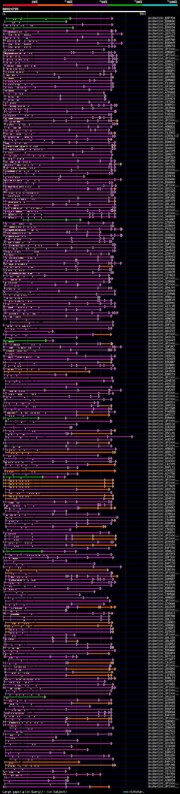The height and width of the screenshot is (794, 180).
Task: Select the UniRef100_A9PE91 label
Action: (161, 74)
